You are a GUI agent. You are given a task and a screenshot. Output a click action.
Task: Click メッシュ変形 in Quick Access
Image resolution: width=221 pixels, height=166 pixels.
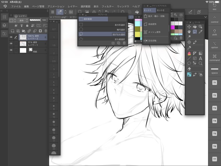pos(156,32)
